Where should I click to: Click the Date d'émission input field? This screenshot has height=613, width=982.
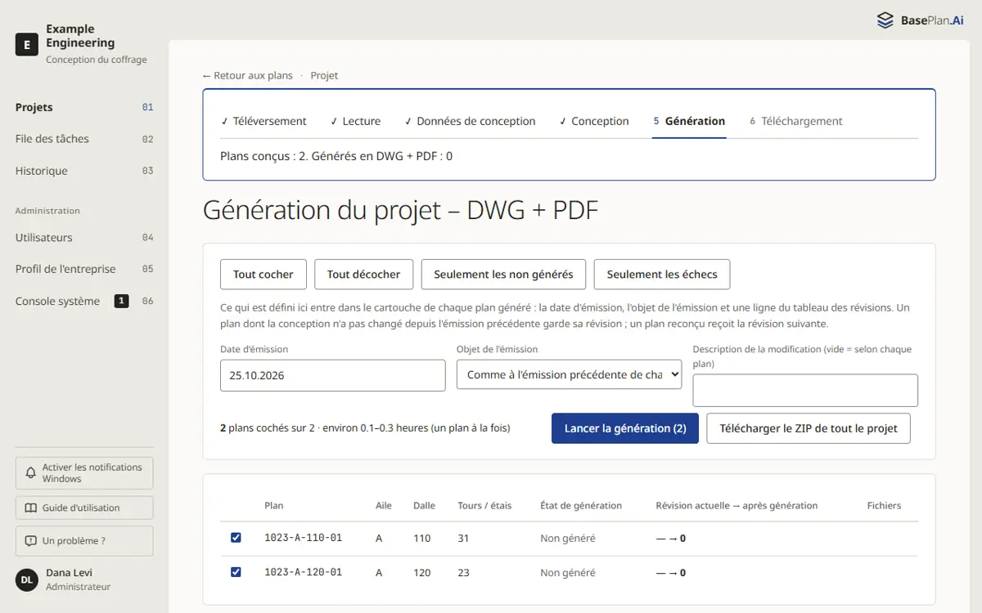(x=333, y=375)
